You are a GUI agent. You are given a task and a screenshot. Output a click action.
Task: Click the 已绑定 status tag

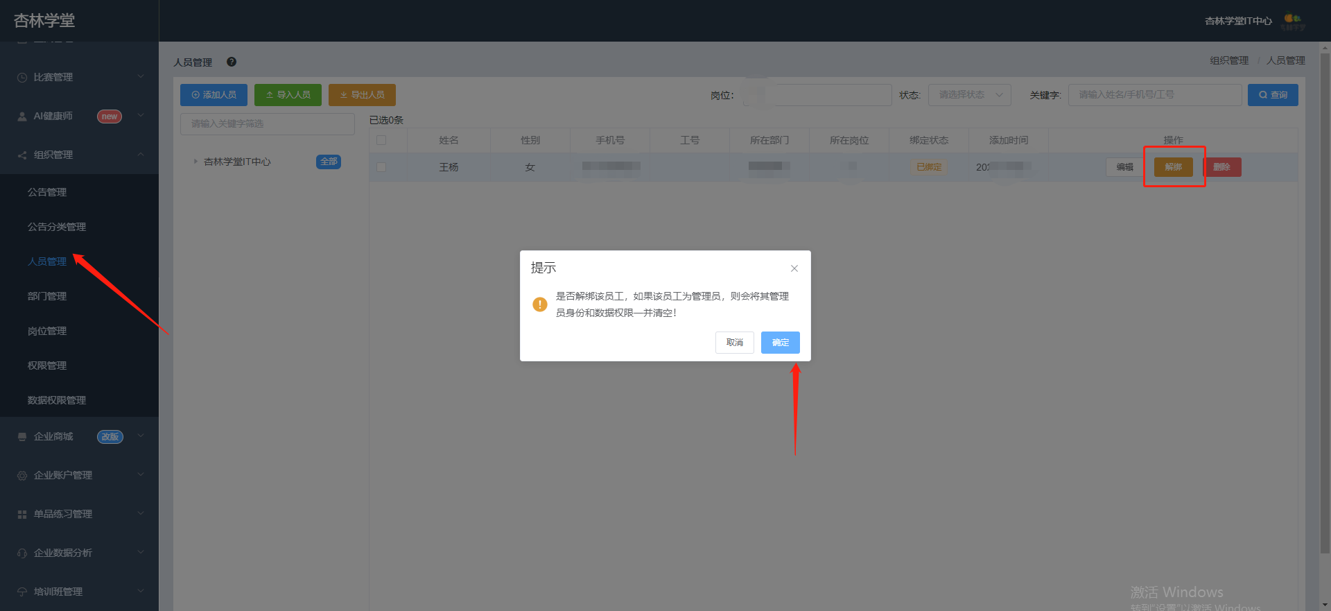click(929, 167)
